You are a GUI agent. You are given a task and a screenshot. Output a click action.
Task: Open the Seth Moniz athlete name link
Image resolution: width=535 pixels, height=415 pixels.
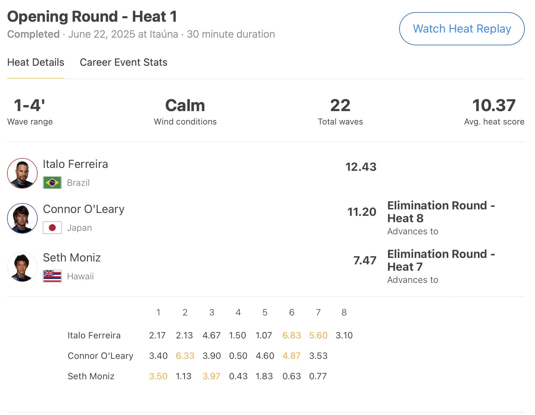[x=72, y=258]
